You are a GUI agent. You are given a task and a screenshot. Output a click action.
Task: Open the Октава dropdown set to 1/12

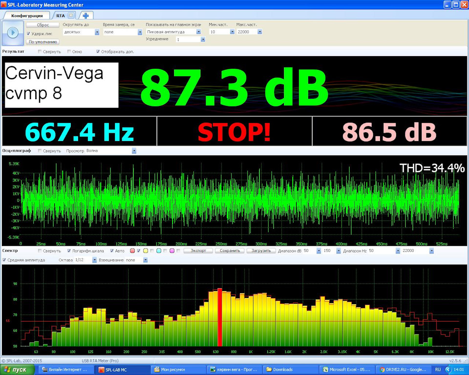tap(94, 260)
